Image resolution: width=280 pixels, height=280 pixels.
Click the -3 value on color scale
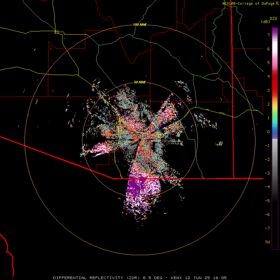(x=267, y=173)
